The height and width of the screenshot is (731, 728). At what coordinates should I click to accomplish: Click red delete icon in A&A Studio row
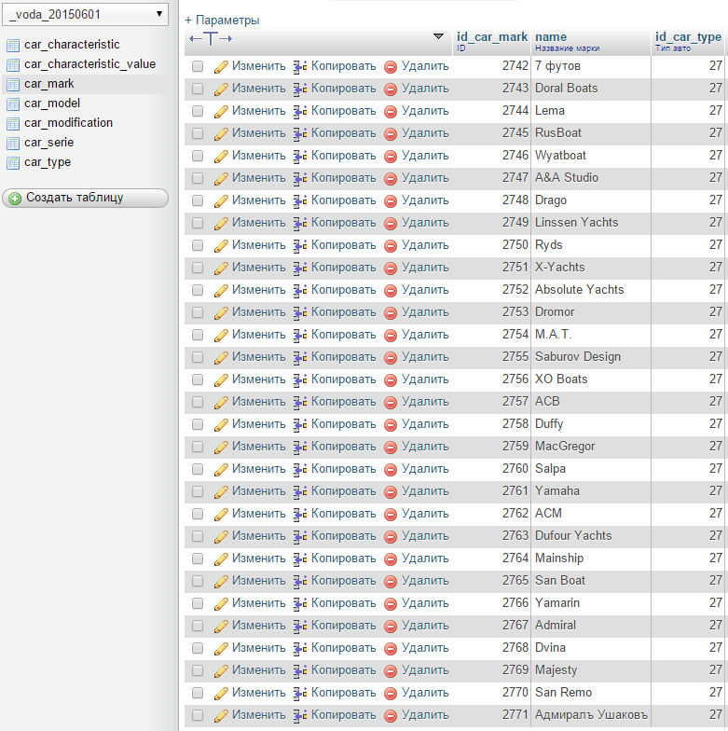point(390,179)
